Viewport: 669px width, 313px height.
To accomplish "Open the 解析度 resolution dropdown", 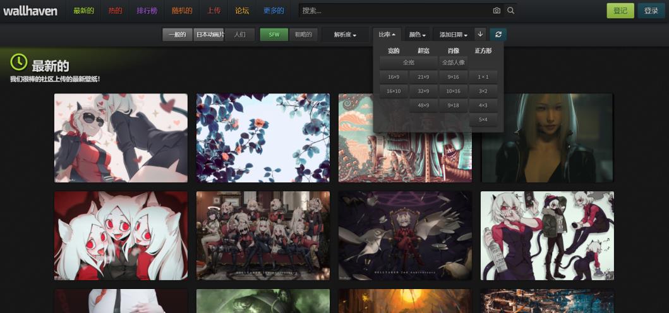I will coord(345,35).
